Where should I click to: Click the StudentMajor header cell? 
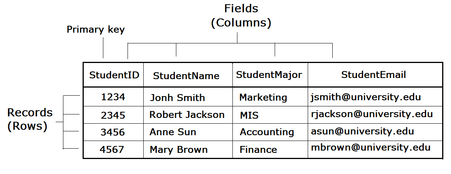click(269, 75)
